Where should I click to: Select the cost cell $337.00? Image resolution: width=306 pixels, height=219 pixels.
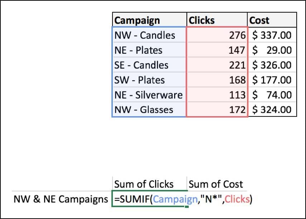pyautogui.click(x=272, y=35)
